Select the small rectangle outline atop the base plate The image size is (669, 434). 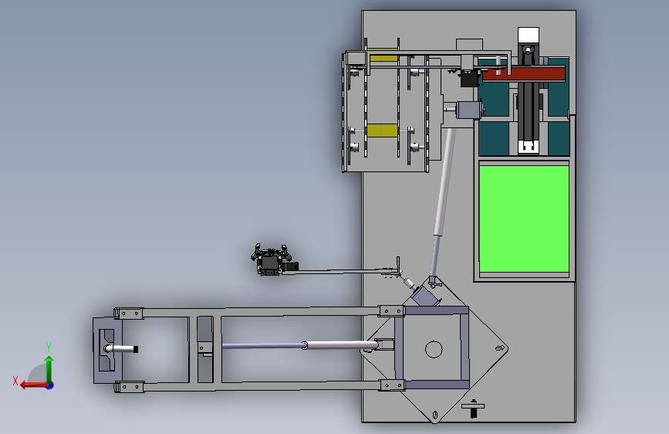[x=469, y=45]
